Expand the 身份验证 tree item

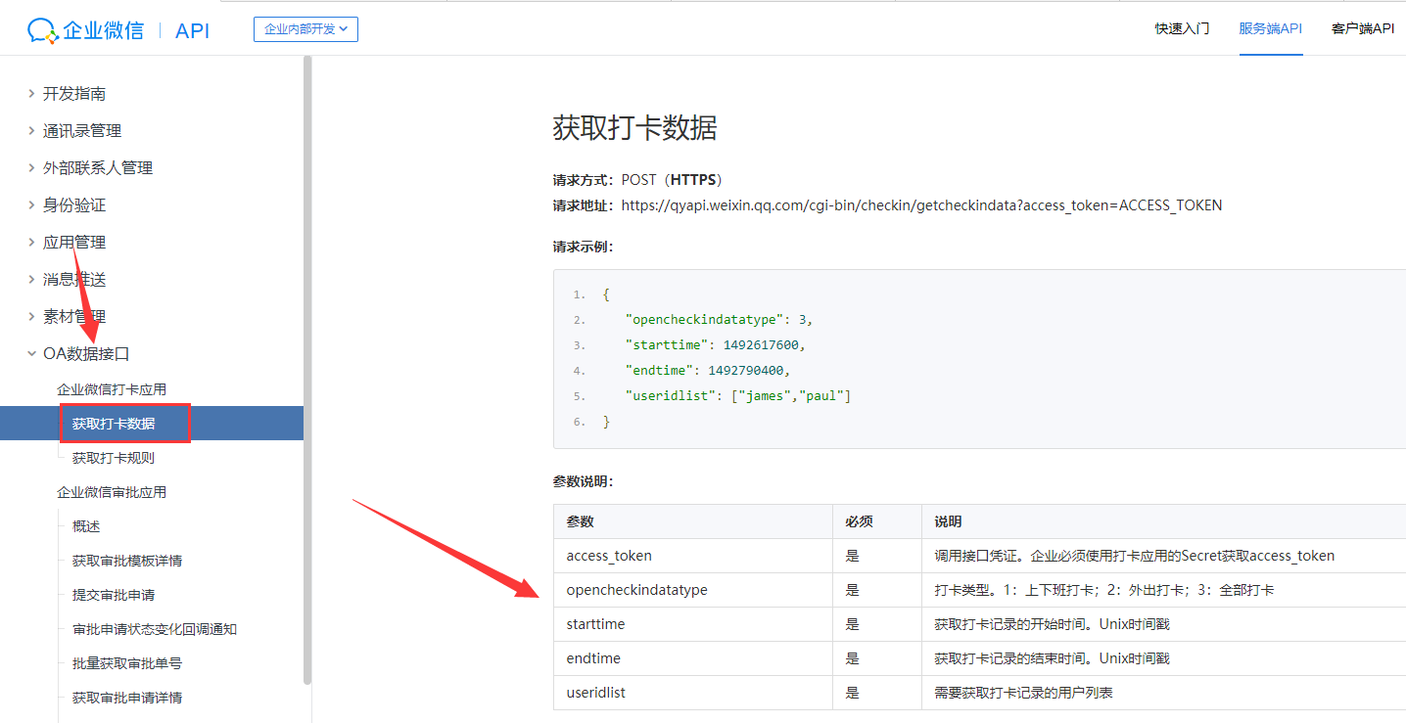coord(74,205)
